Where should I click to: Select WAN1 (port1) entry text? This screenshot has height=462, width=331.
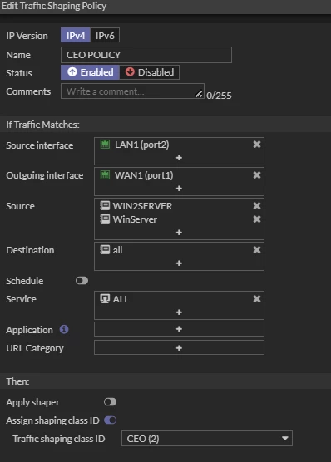coord(144,175)
